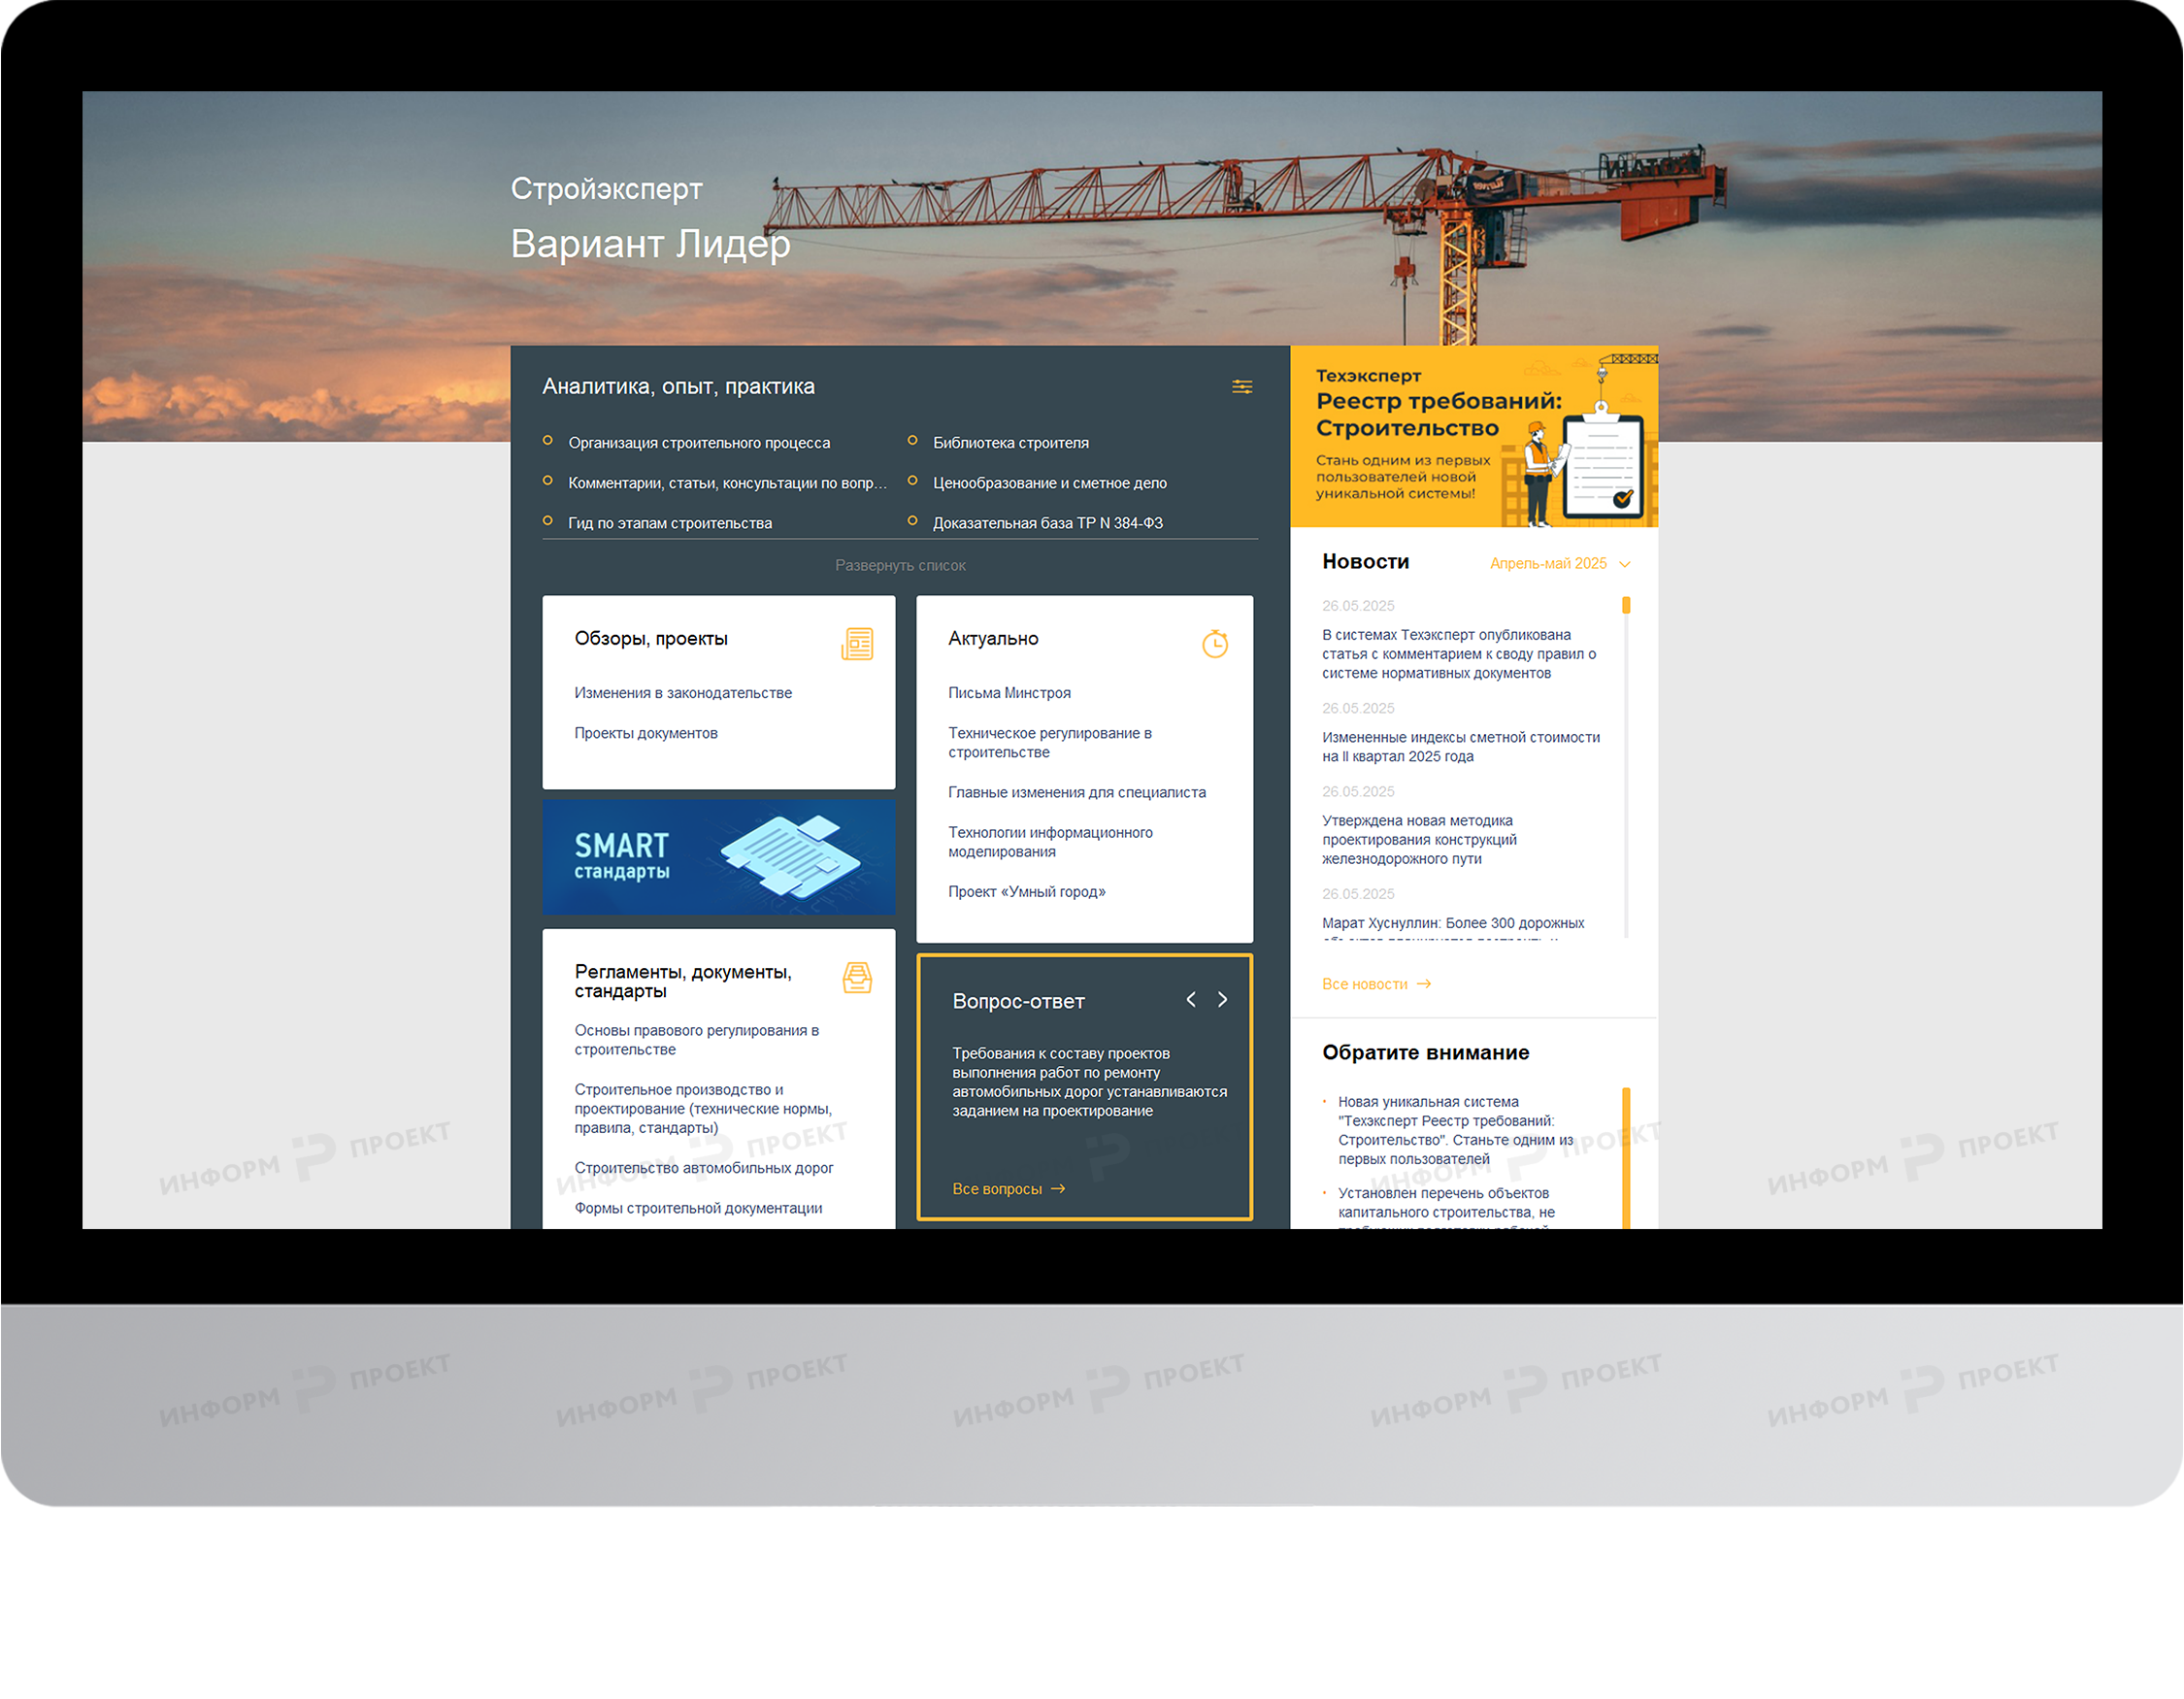Open news Марат Хуснуллин: Более 300 дорожных
Screen dimensions: 2184x1699
tap(1453, 923)
